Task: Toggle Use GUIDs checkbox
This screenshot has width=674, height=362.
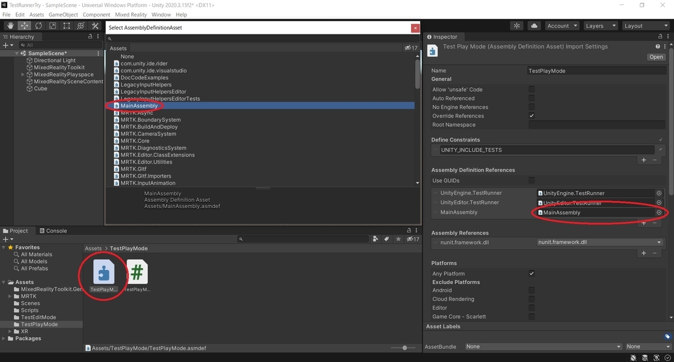Action: click(x=531, y=180)
